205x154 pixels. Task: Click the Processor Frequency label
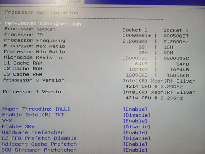[x=35, y=41]
